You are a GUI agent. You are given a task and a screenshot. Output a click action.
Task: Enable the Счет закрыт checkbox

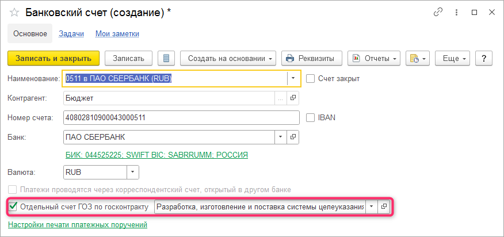coord(311,78)
